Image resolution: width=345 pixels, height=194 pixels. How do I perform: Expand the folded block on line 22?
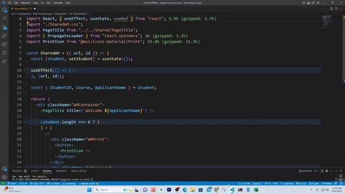point(24,122)
